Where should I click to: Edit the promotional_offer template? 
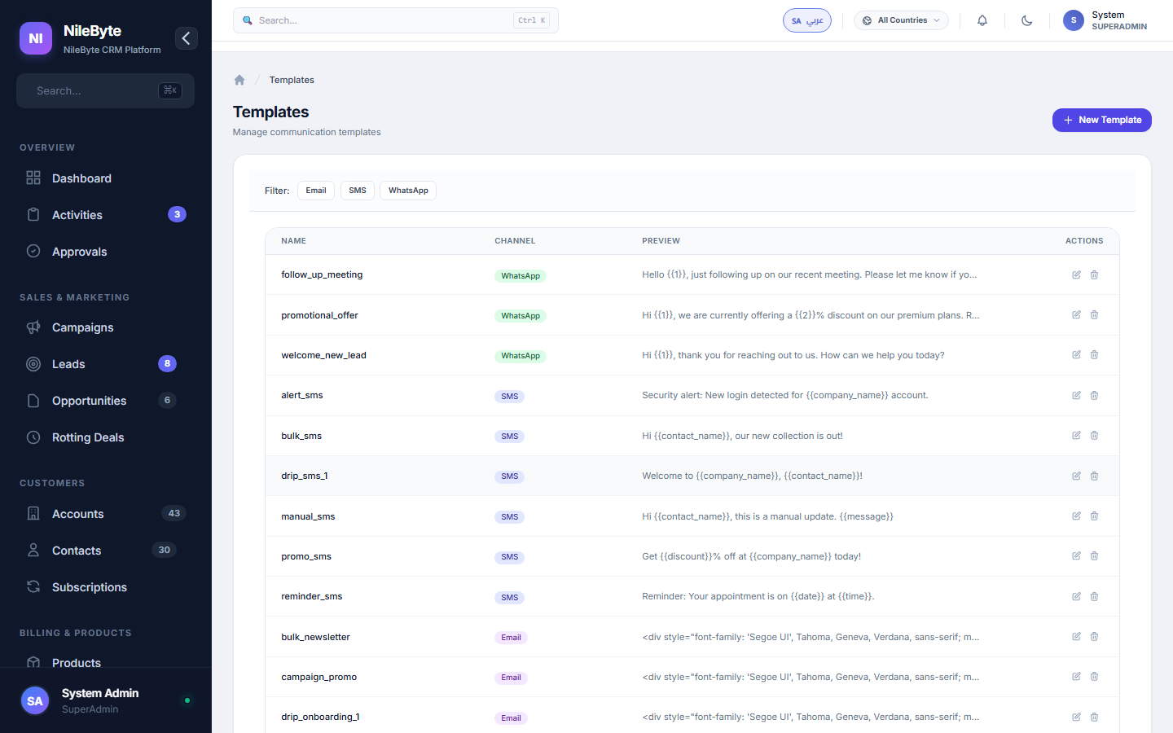coord(1076,315)
